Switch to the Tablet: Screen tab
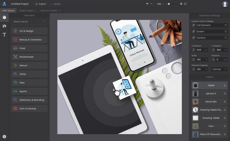 (x=26, y=10)
